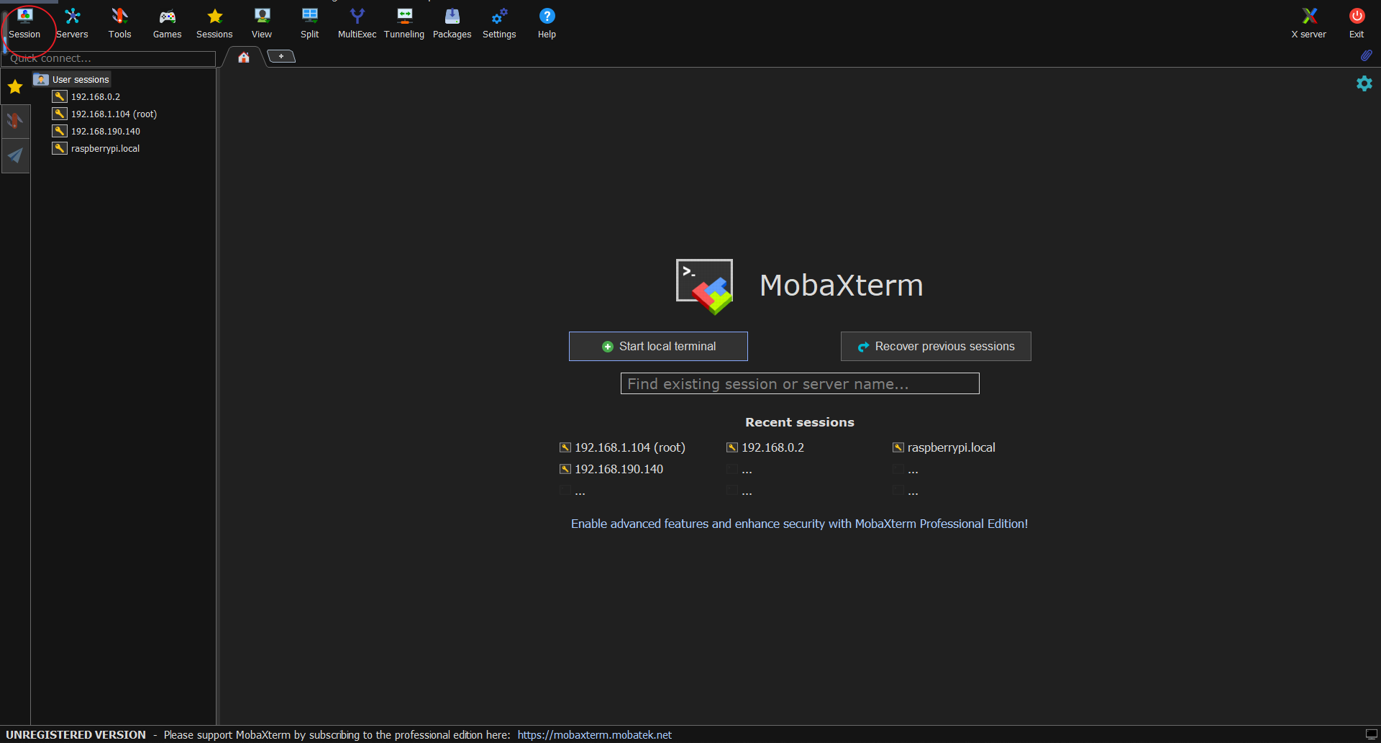Select the User sessions folder
Image resolution: width=1381 pixels, height=743 pixels.
(73, 79)
